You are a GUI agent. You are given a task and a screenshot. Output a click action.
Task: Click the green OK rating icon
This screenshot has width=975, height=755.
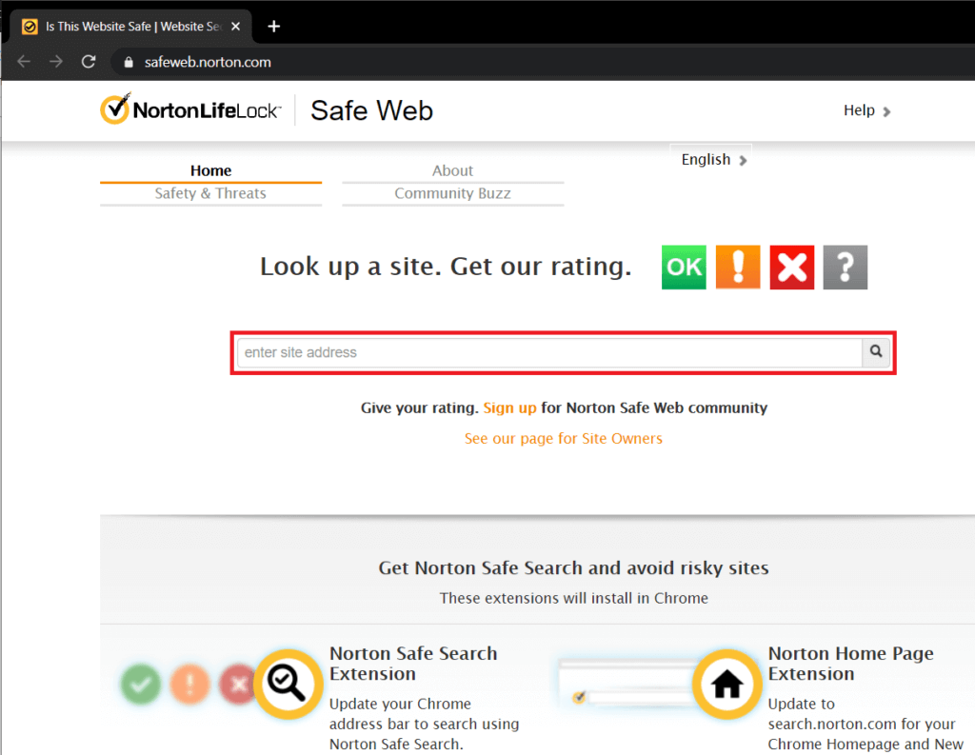point(684,268)
